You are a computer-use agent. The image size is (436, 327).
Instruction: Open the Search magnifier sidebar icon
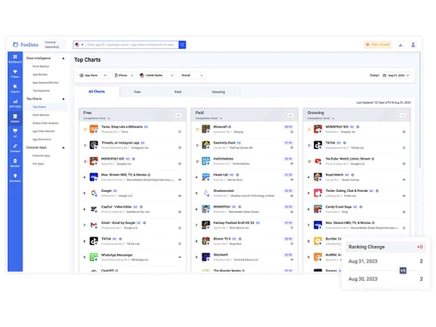pos(15,88)
